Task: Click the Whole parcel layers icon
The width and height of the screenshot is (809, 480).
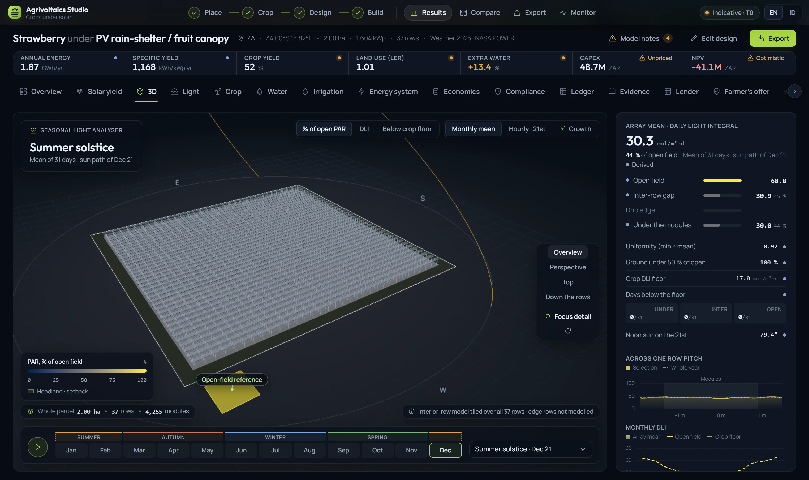Action: [31, 411]
